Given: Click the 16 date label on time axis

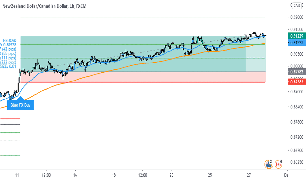Looking at the screenshot, I should 75,175.
